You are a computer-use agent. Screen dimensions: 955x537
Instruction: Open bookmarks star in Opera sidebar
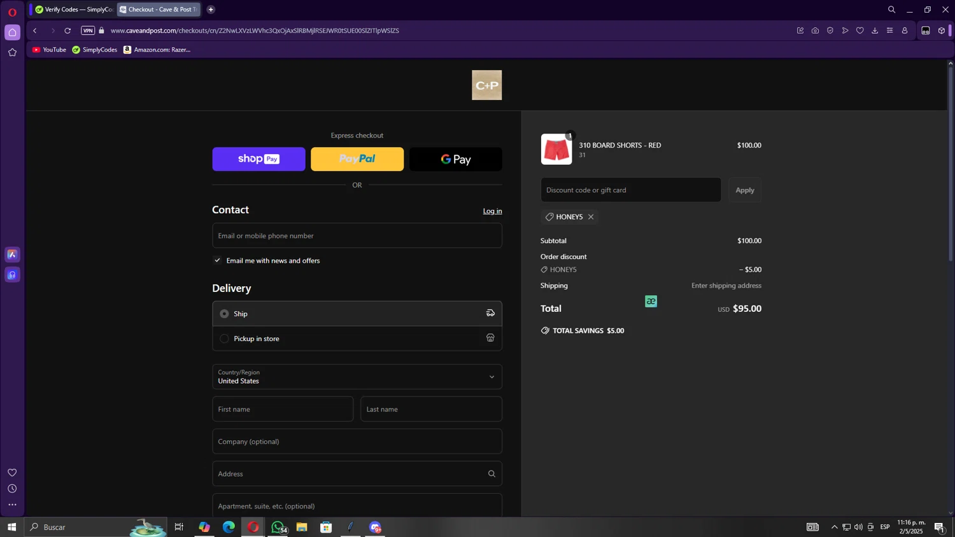[12, 53]
